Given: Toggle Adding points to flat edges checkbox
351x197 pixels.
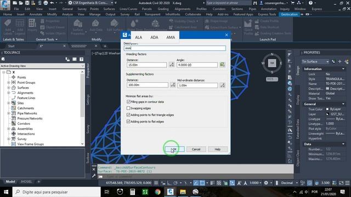Looking at the screenshot, I should click(128, 121).
